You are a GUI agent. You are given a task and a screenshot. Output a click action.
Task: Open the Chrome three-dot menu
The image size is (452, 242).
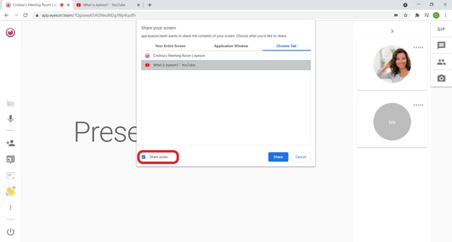tap(445, 15)
